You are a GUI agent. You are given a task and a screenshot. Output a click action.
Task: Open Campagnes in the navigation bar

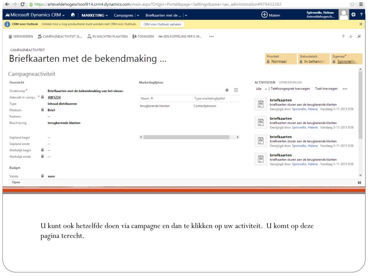(x=123, y=15)
